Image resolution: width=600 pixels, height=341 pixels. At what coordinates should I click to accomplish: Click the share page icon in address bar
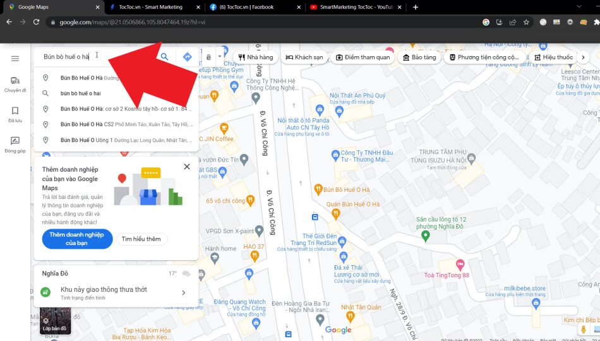coord(513,22)
